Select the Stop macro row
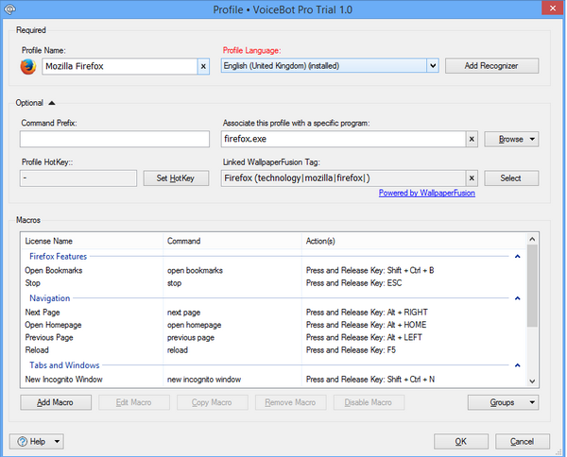The height and width of the screenshot is (457, 567). [274, 283]
